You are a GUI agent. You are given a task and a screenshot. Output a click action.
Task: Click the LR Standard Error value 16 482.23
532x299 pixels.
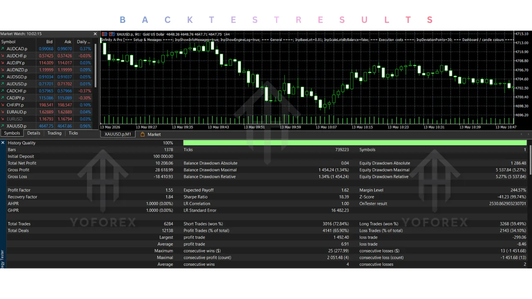[340, 211]
